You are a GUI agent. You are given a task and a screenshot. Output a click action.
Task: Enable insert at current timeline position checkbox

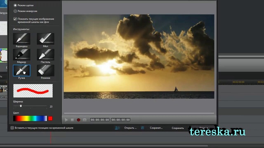[12, 128]
